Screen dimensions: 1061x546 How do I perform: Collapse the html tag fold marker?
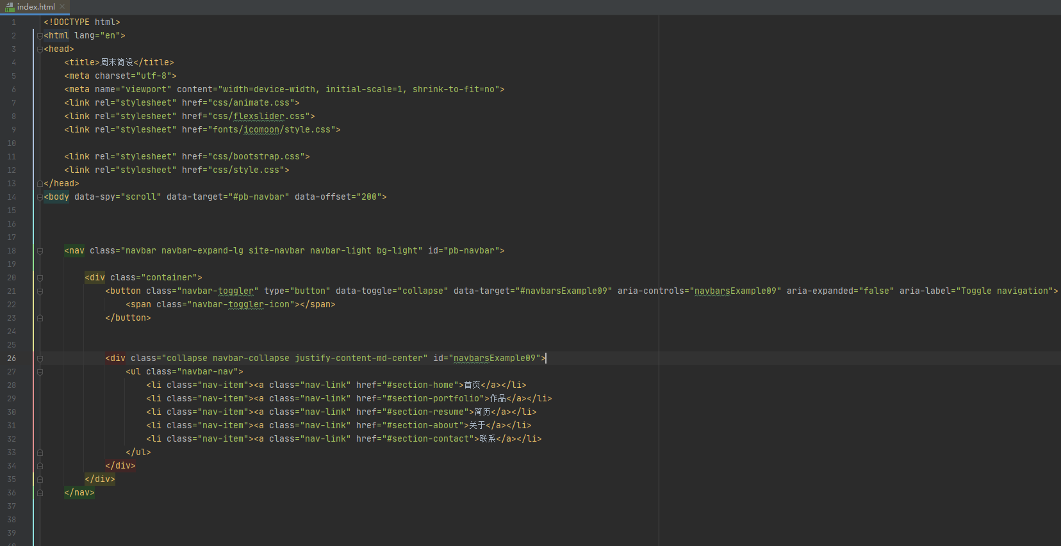[40, 36]
